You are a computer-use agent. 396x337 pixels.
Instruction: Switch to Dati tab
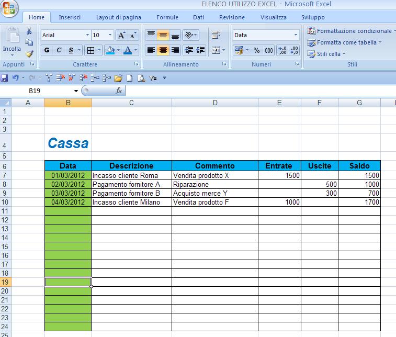(x=198, y=17)
